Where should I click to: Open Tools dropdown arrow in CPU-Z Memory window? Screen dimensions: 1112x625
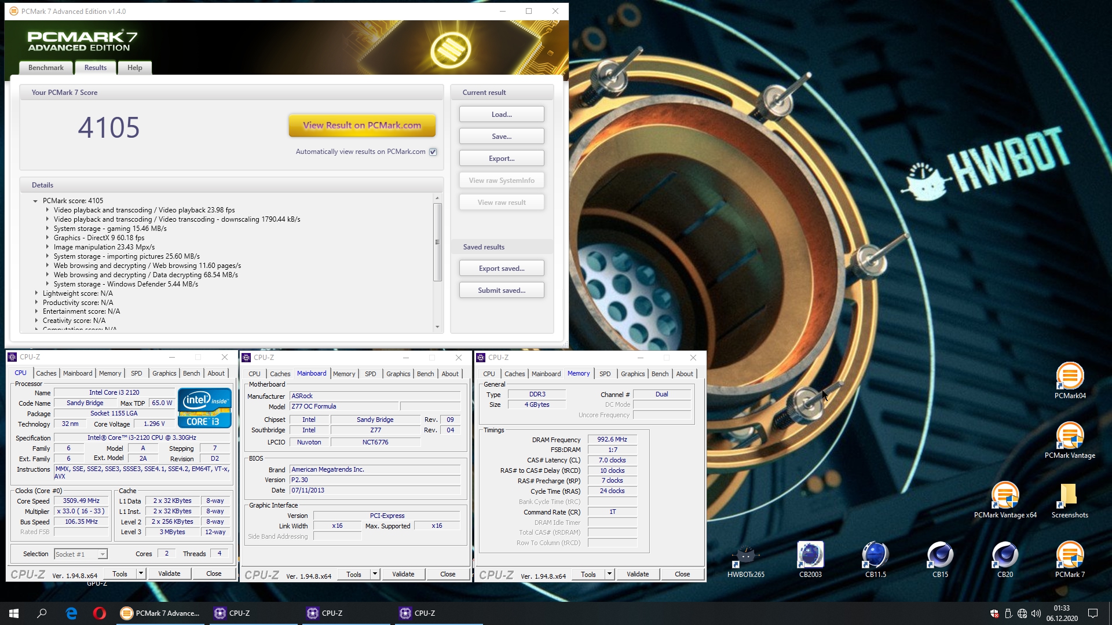coord(609,574)
